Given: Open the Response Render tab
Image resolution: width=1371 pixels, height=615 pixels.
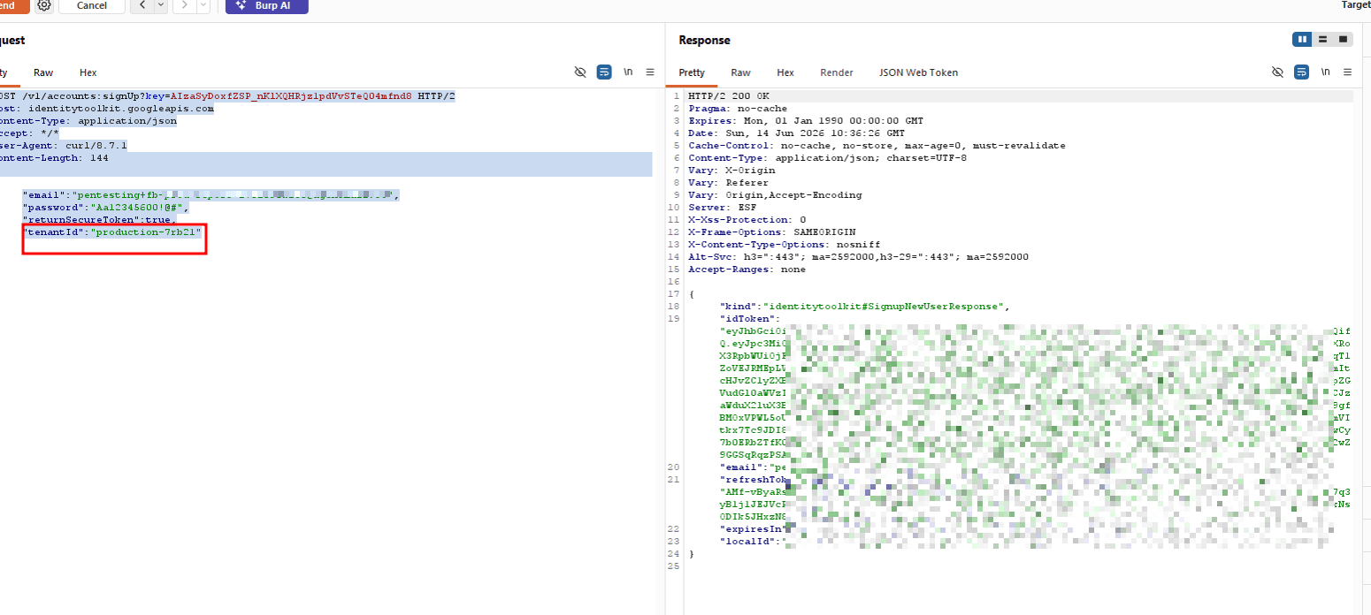Looking at the screenshot, I should click(x=837, y=72).
